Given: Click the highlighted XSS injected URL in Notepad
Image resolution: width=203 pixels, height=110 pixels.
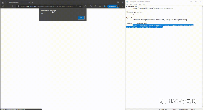Looking at the screenshot, I should [x=160, y=26].
